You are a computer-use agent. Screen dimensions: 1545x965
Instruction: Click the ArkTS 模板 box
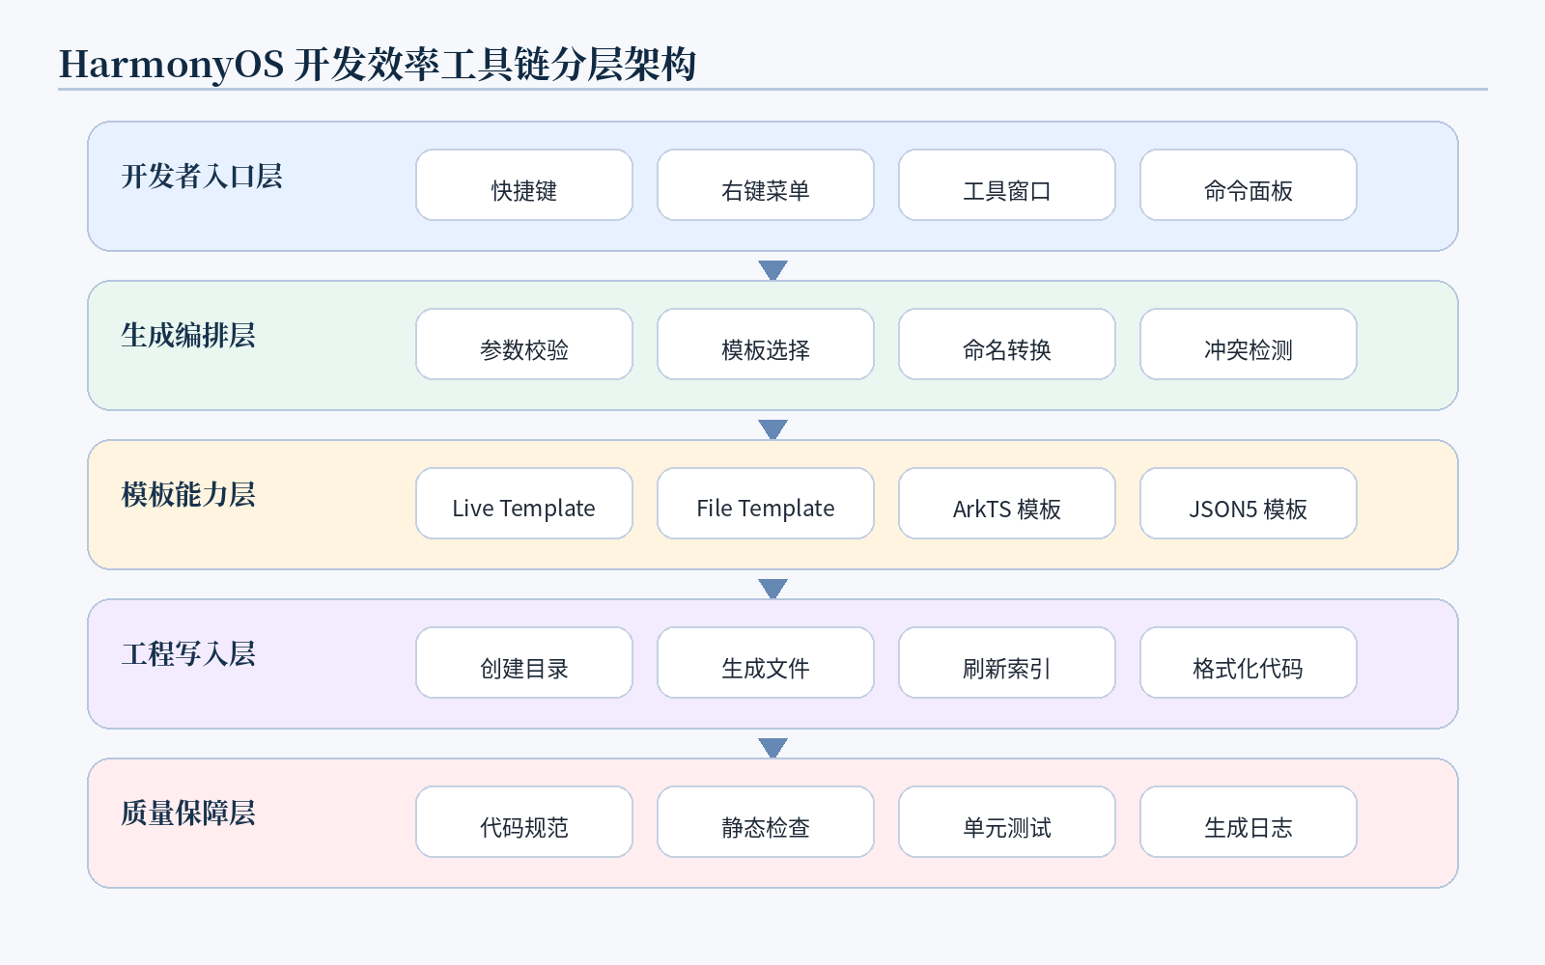tap(1007, 504)
